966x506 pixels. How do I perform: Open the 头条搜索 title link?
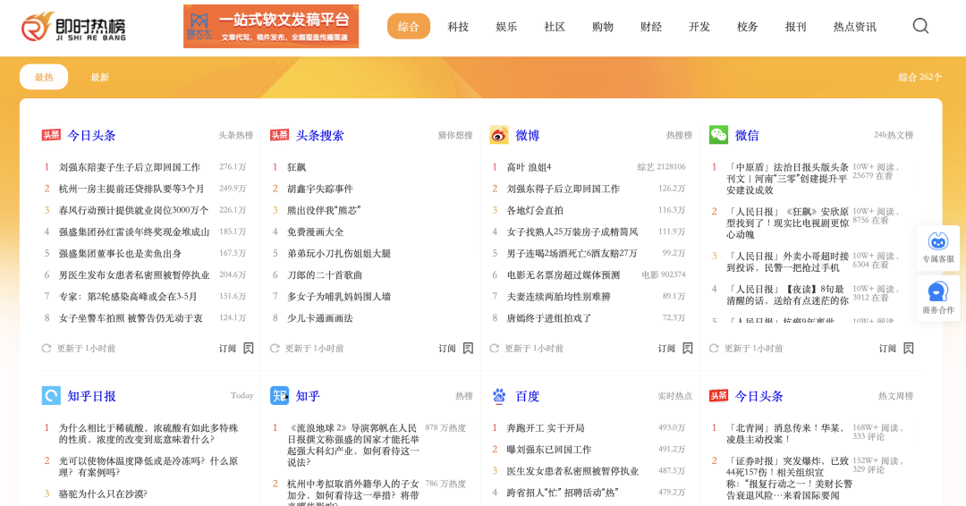point(319,135)
